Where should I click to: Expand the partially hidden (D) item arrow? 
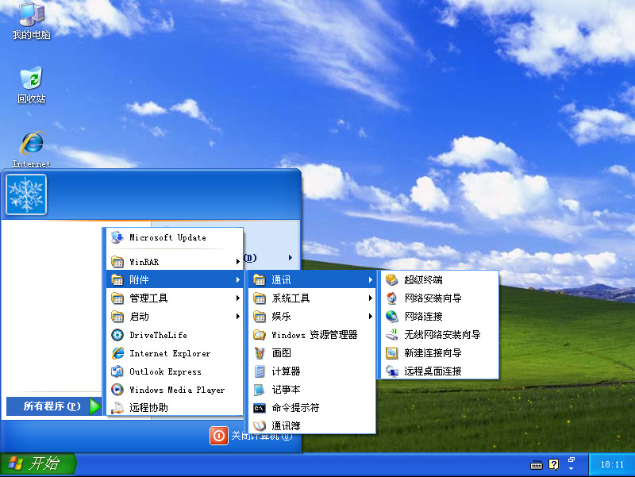(x=291, y=257)
